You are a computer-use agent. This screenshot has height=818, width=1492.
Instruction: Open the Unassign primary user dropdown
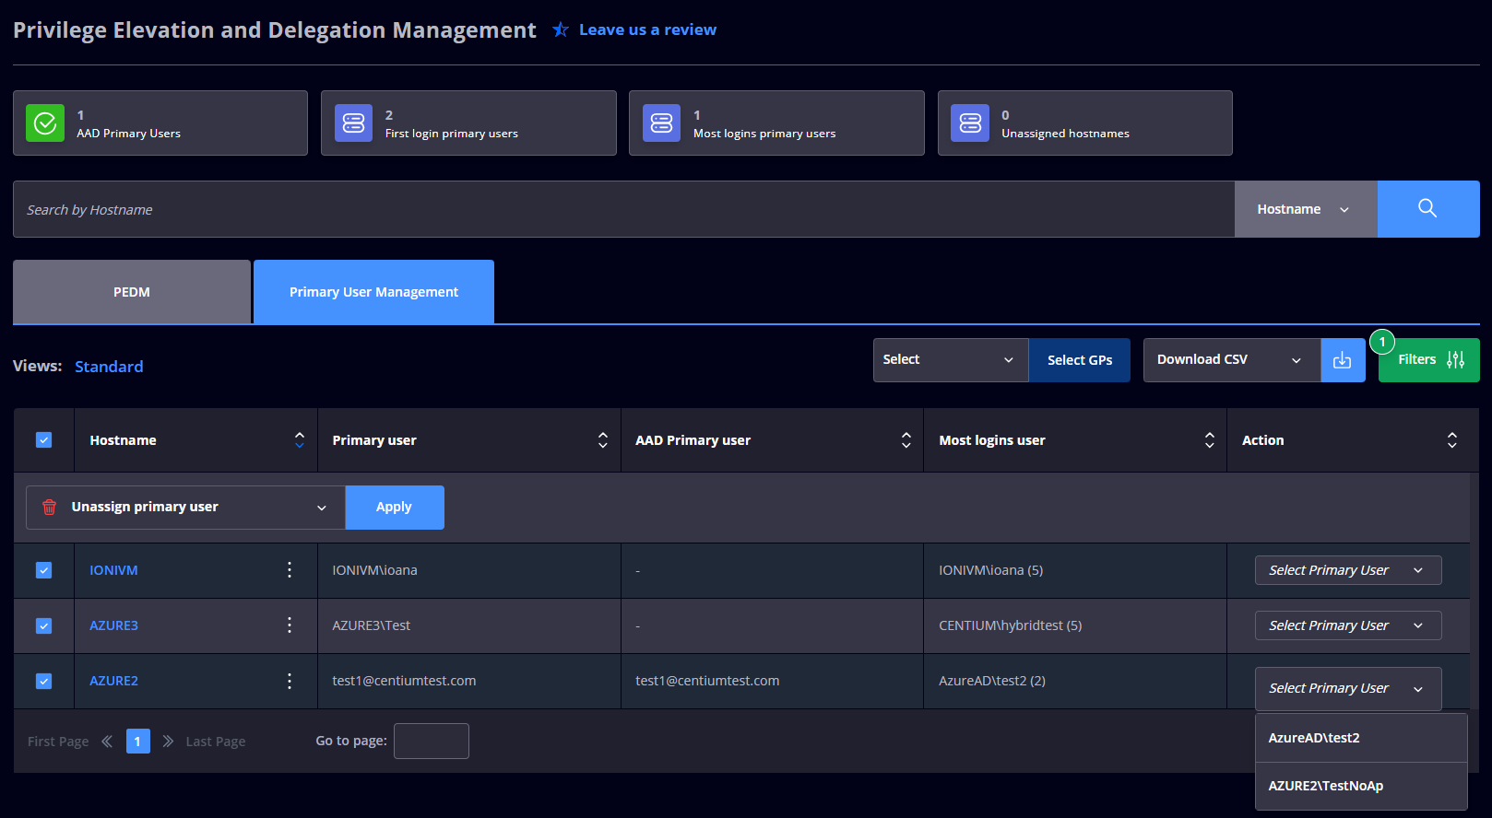(x=185, y=508)
